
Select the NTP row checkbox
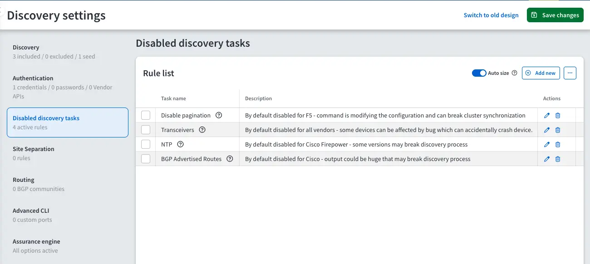[146, 144]
